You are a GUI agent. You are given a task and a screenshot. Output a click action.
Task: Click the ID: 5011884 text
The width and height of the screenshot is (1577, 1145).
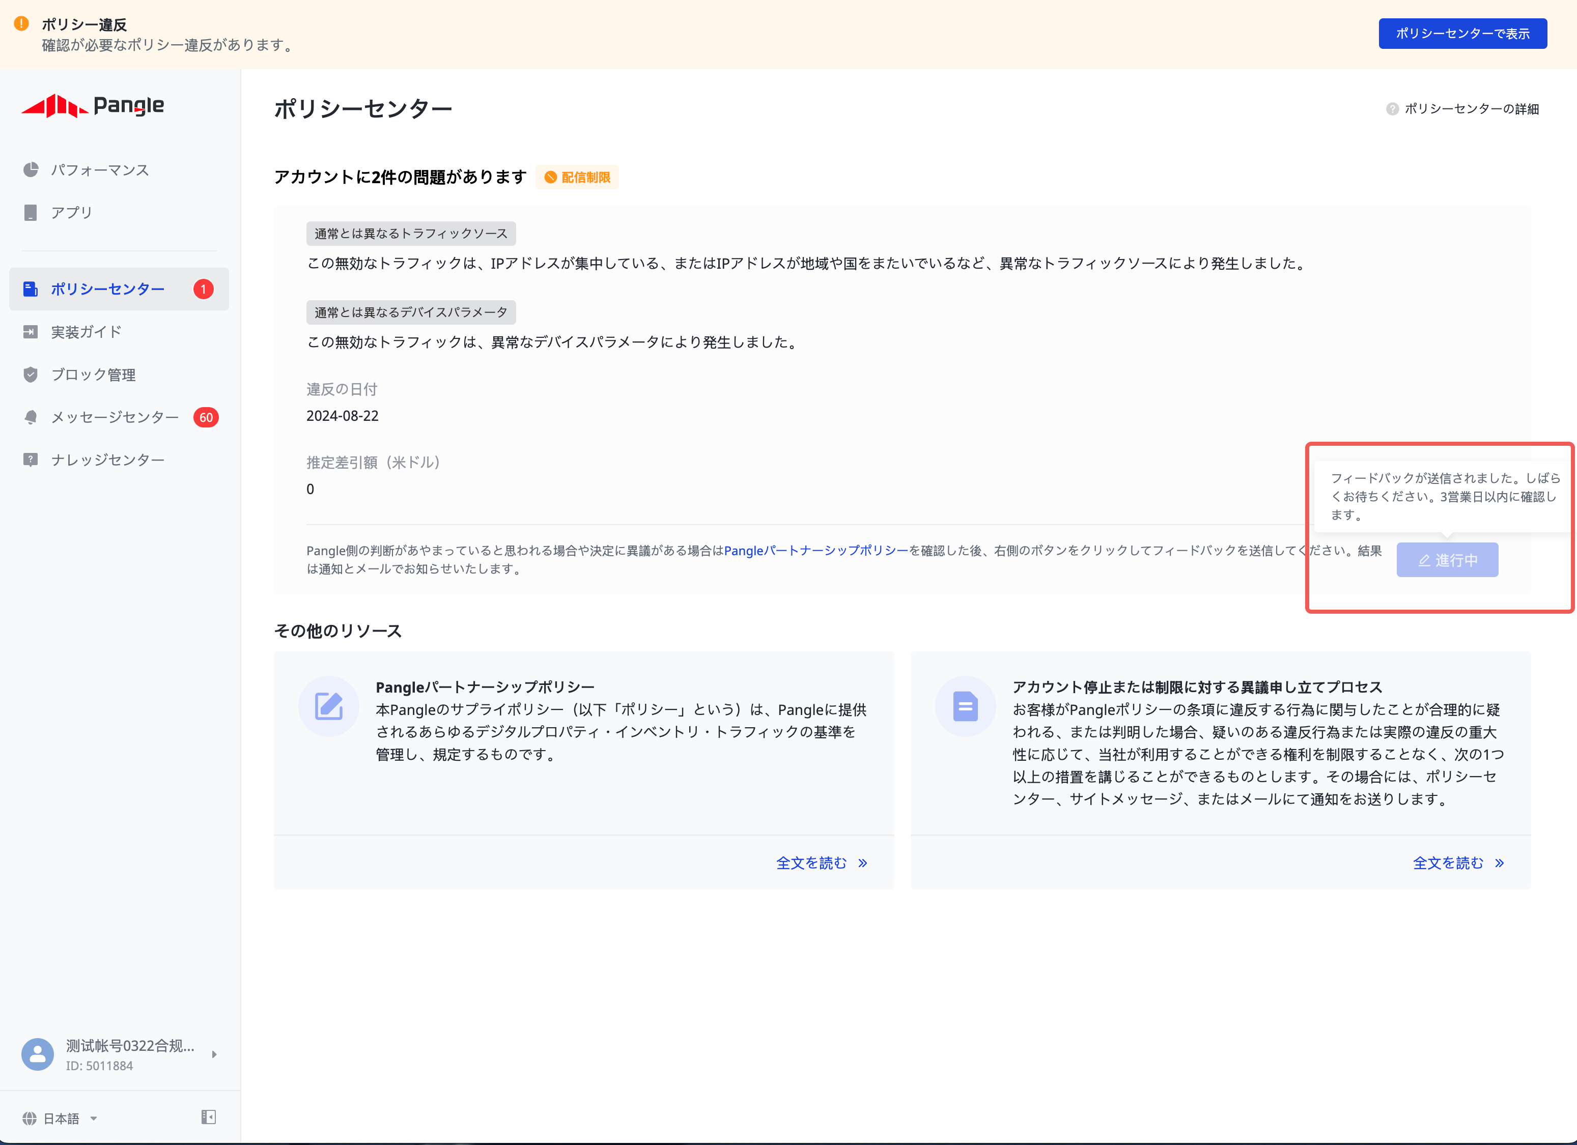click(99, 1066)
